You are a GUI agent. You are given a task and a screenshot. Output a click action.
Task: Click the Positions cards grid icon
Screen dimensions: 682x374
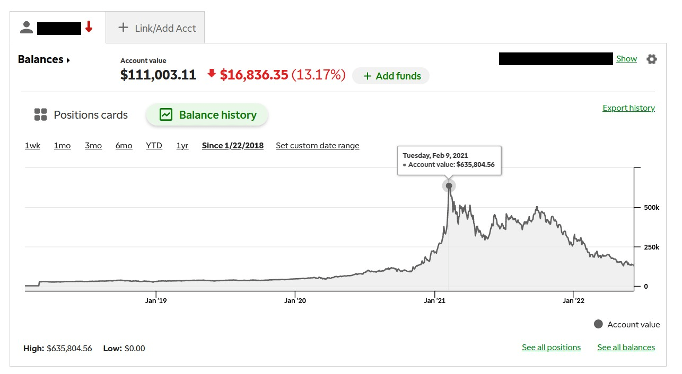[40, 115]
